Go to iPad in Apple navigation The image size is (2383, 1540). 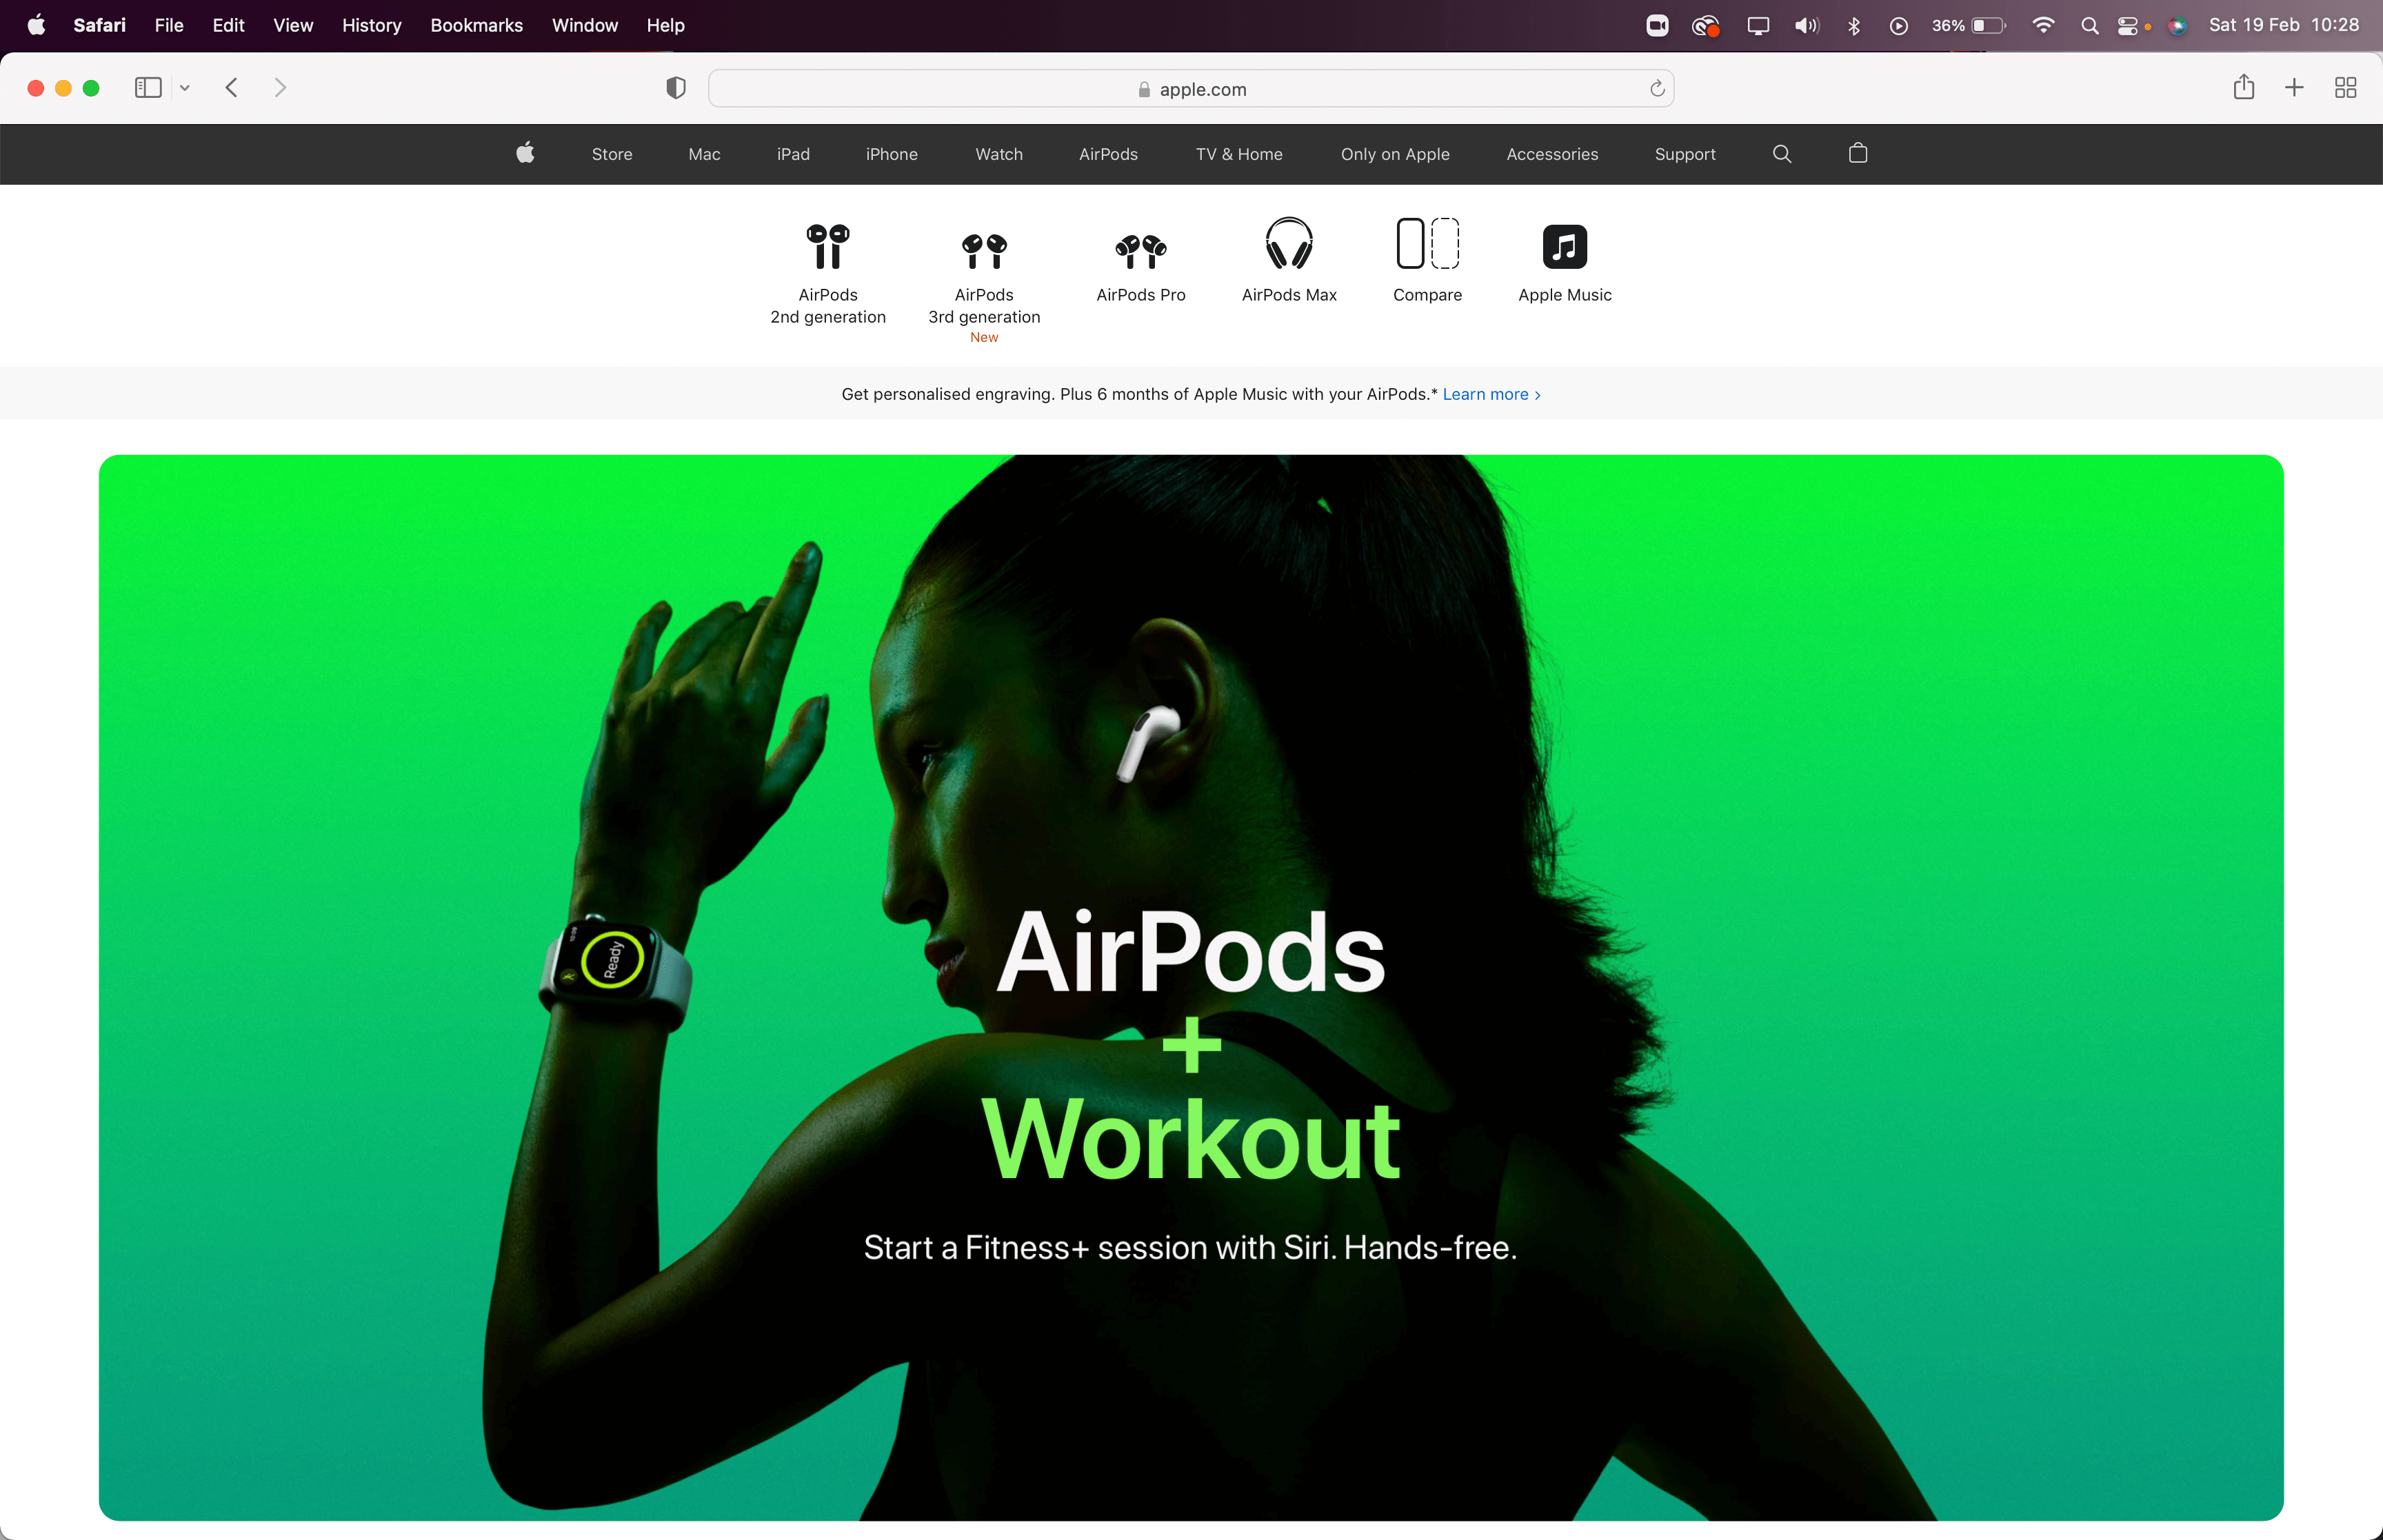793,154
